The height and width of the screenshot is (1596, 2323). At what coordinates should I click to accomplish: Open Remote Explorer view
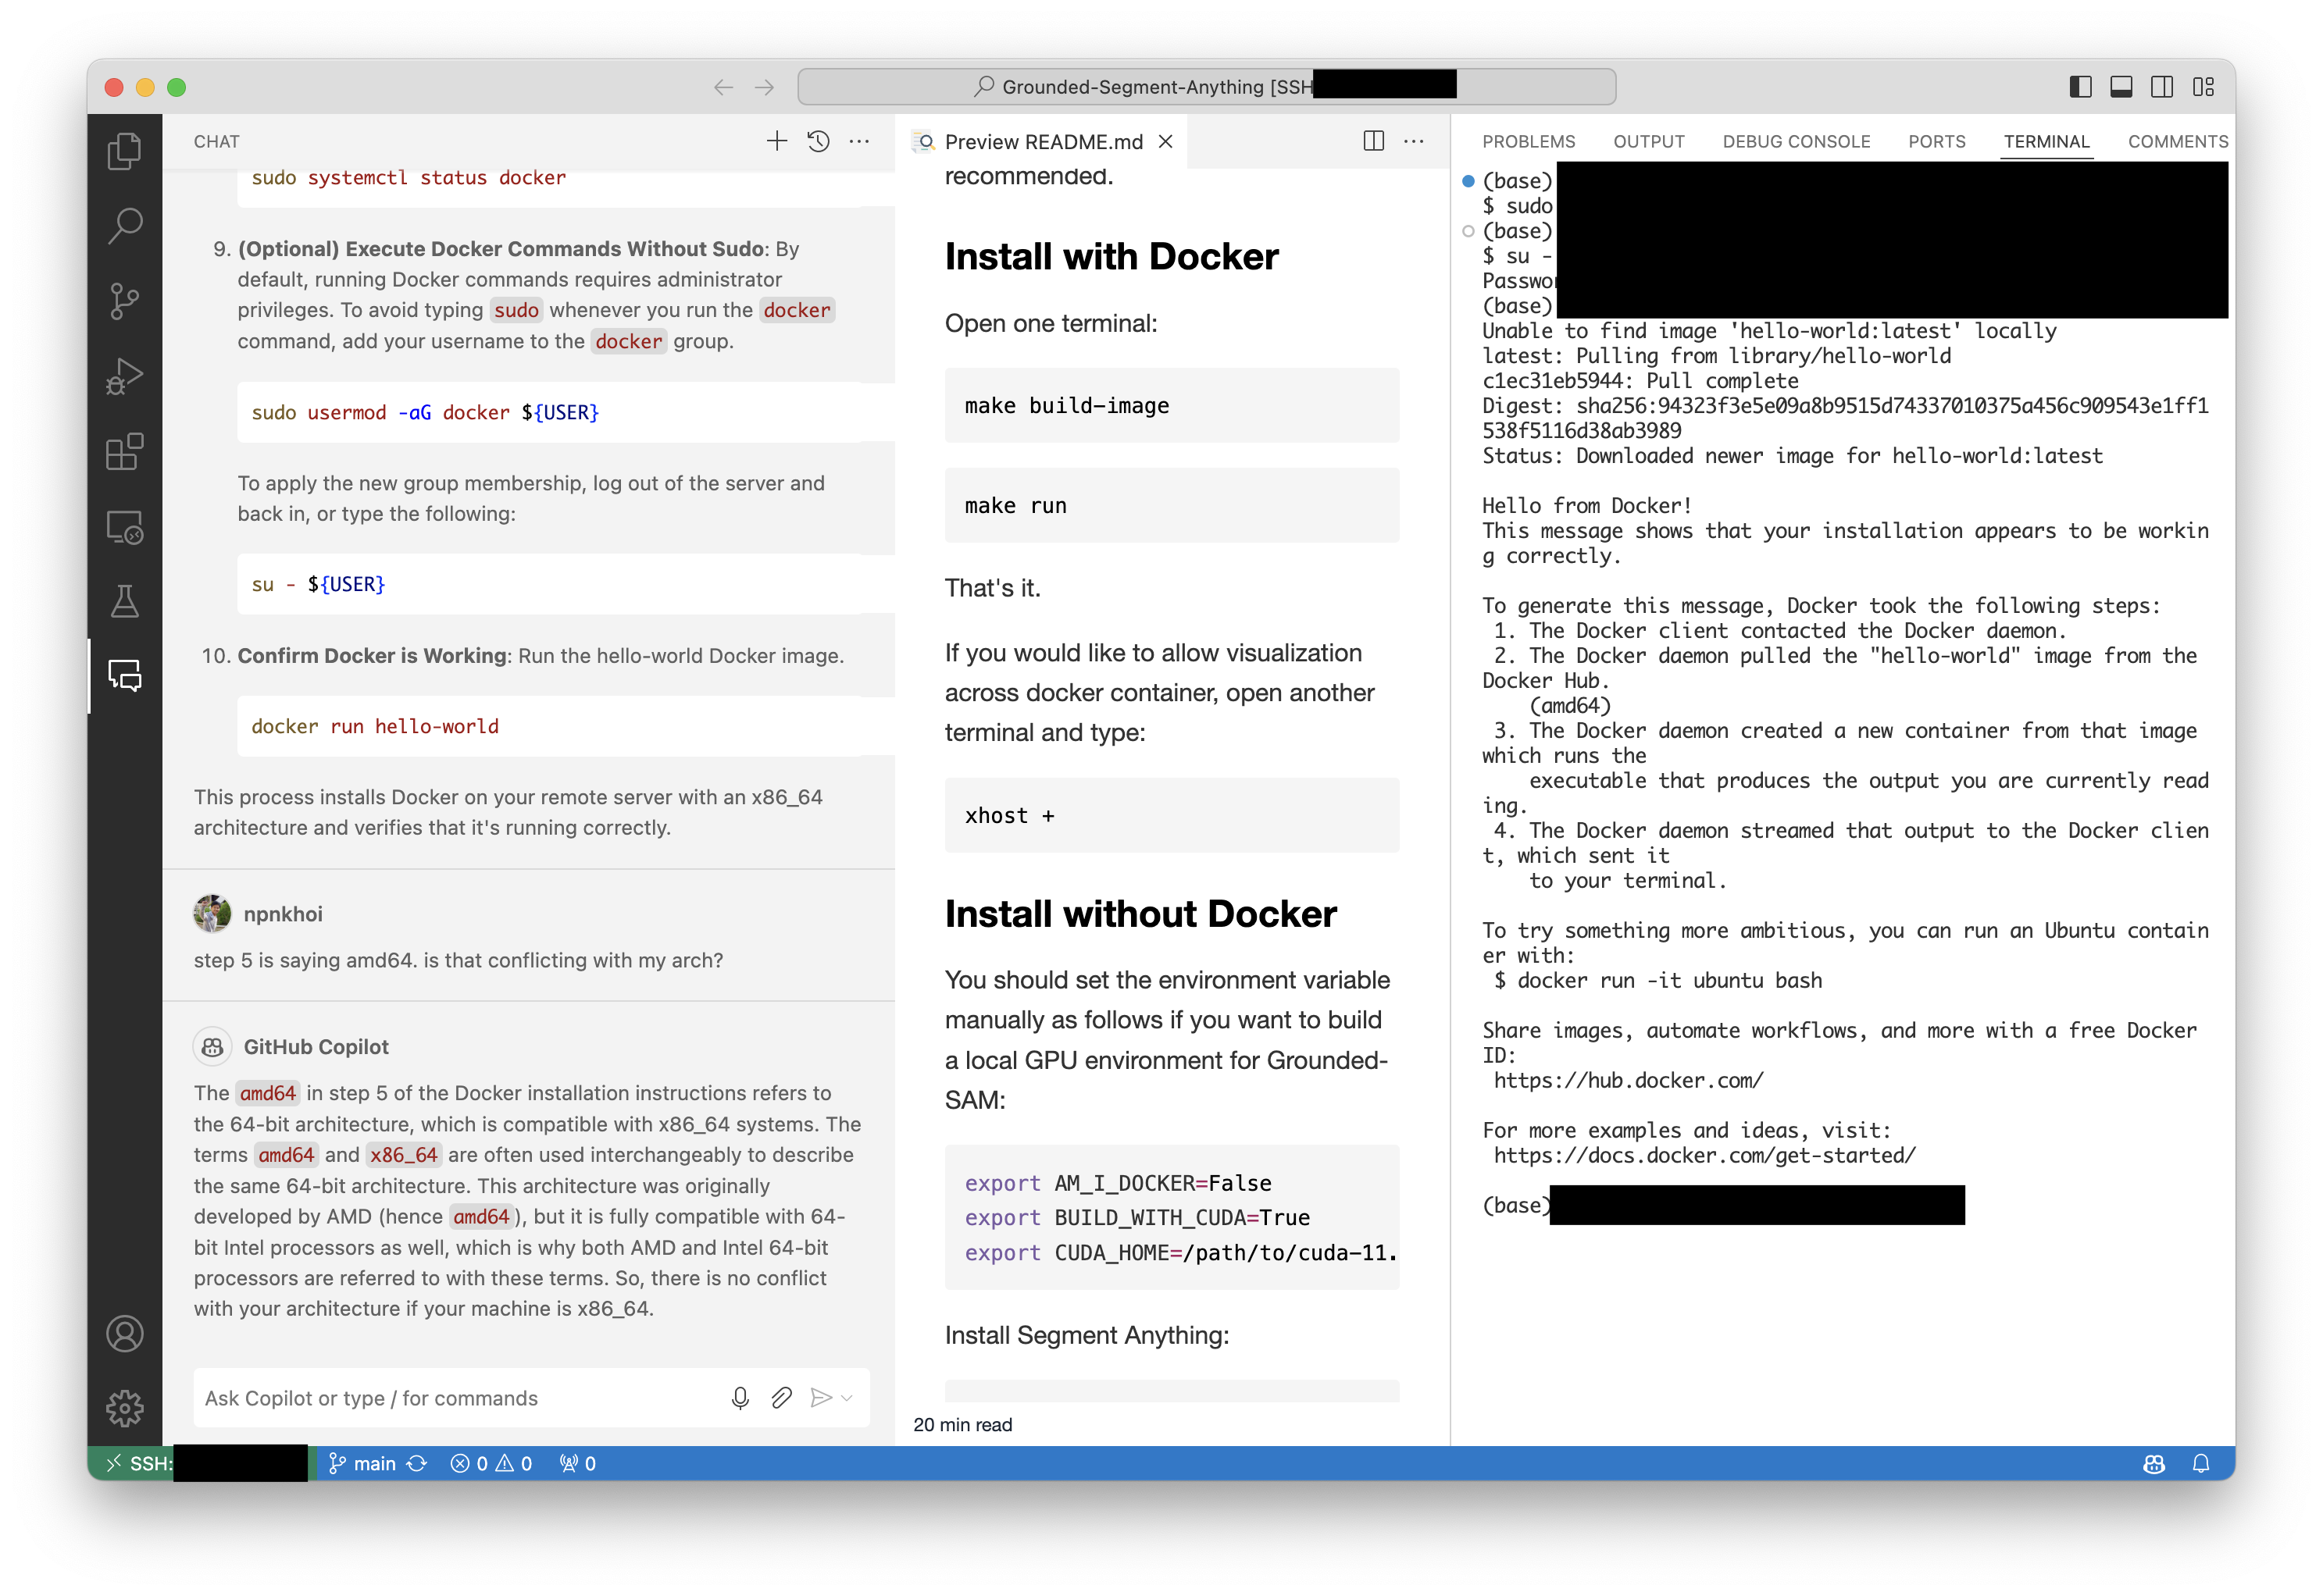124,526
